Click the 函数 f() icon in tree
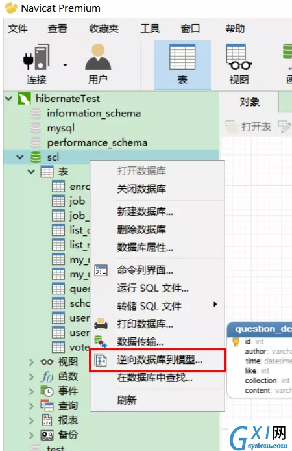The height and width of the screenshot is (451, 292). coord(47,376)
